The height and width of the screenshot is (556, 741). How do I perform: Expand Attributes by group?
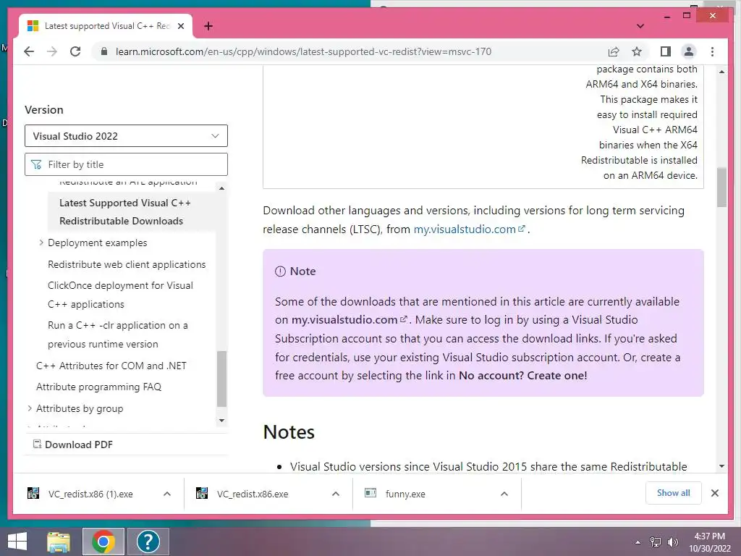point(30,408)
